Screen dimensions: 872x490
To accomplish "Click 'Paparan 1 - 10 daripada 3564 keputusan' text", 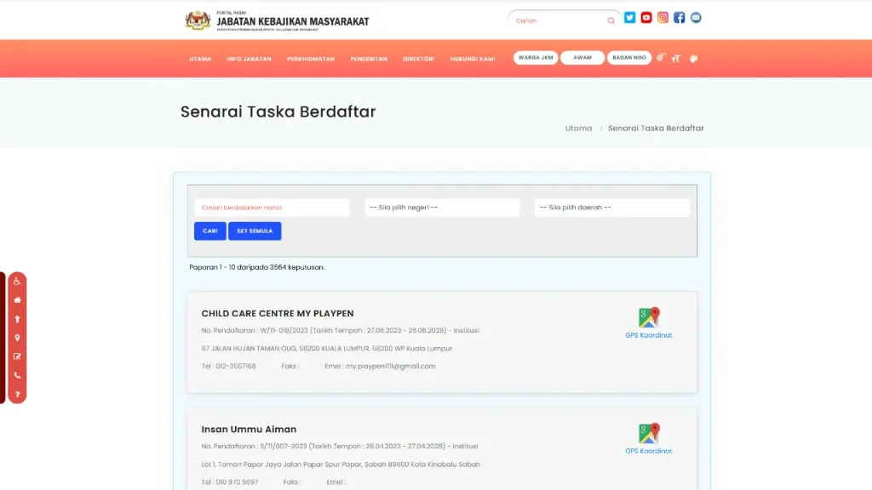I will [x=257, y=267].
